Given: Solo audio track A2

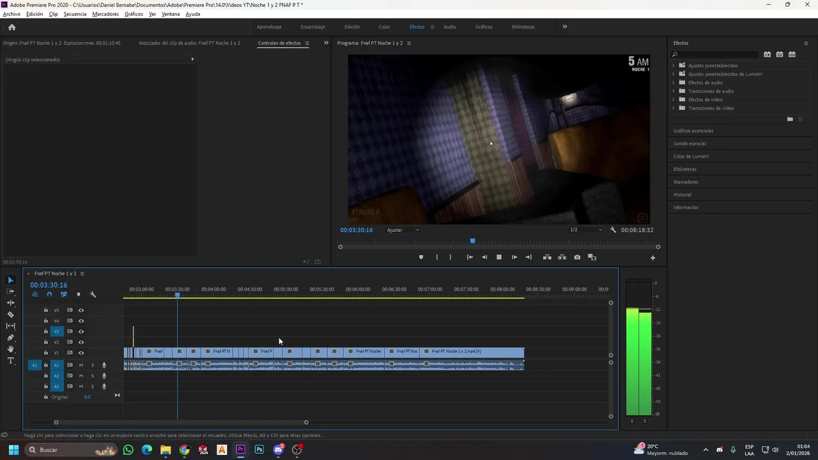Looking at the screenshot, I should pyautogui.click(x=92, y=376).
